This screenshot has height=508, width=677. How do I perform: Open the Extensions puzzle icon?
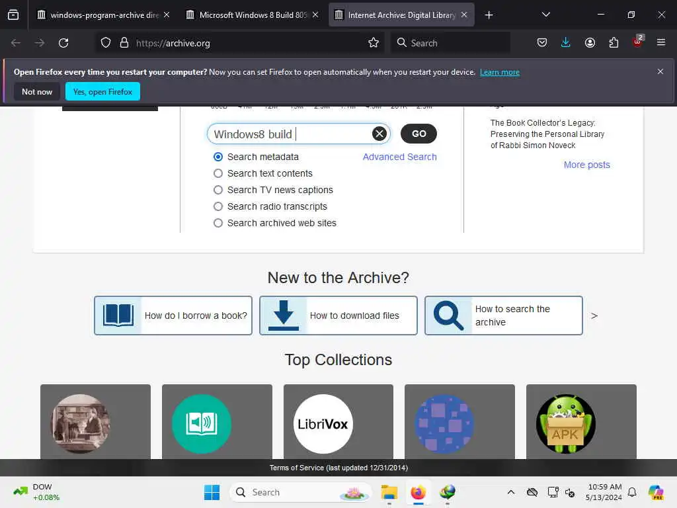(614, 43)
